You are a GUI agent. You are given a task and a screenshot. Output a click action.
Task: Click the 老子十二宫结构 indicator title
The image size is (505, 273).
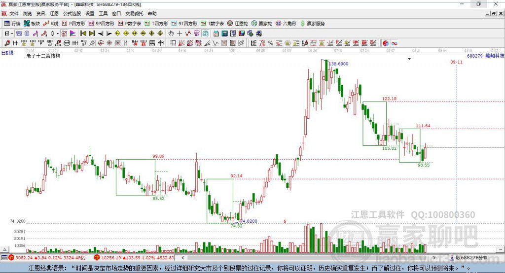click(43, 56)
